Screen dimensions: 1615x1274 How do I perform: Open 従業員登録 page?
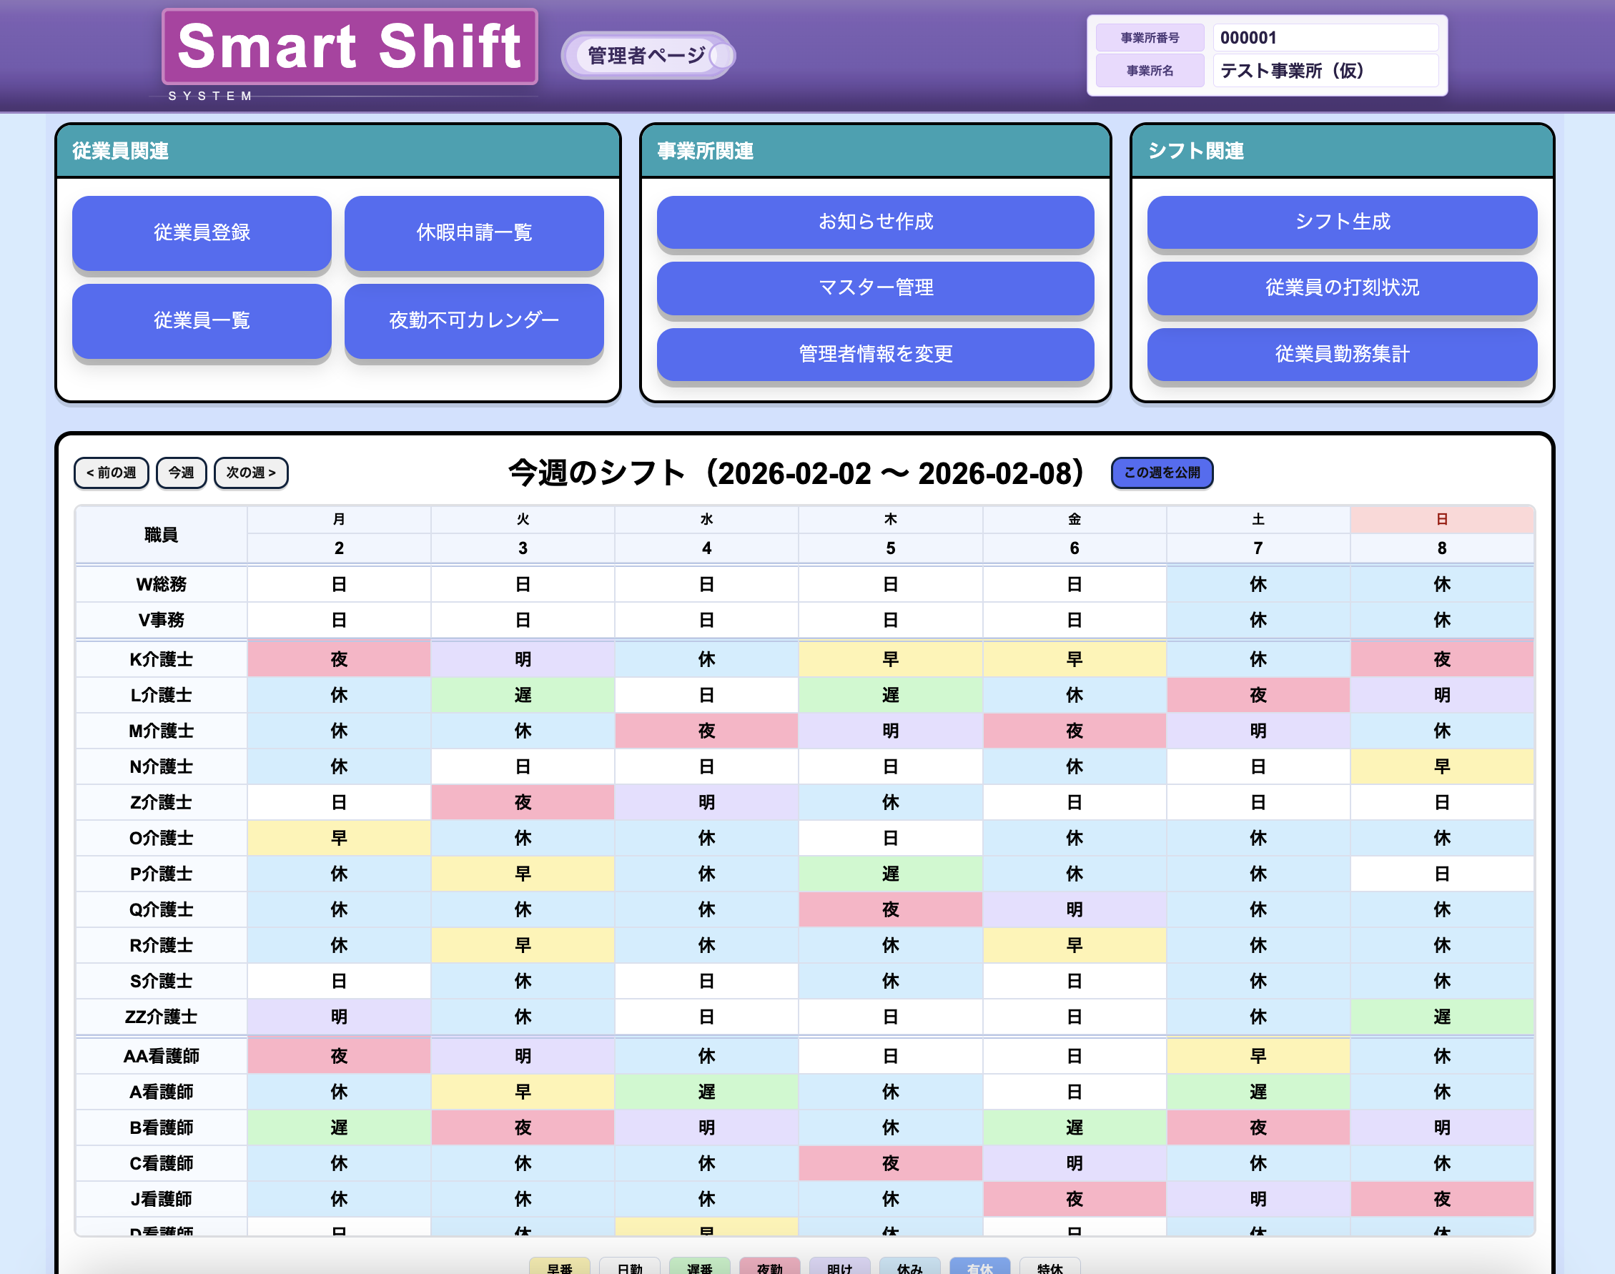click(202, 233)
